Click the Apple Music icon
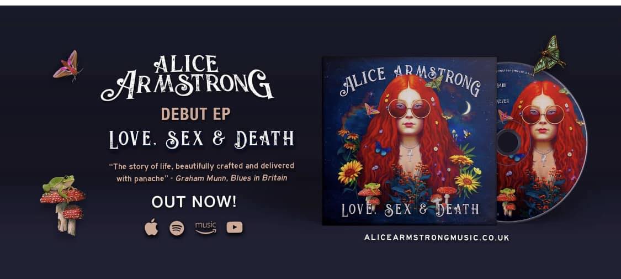Screen dimensions: 621x279 coord(151,228)
